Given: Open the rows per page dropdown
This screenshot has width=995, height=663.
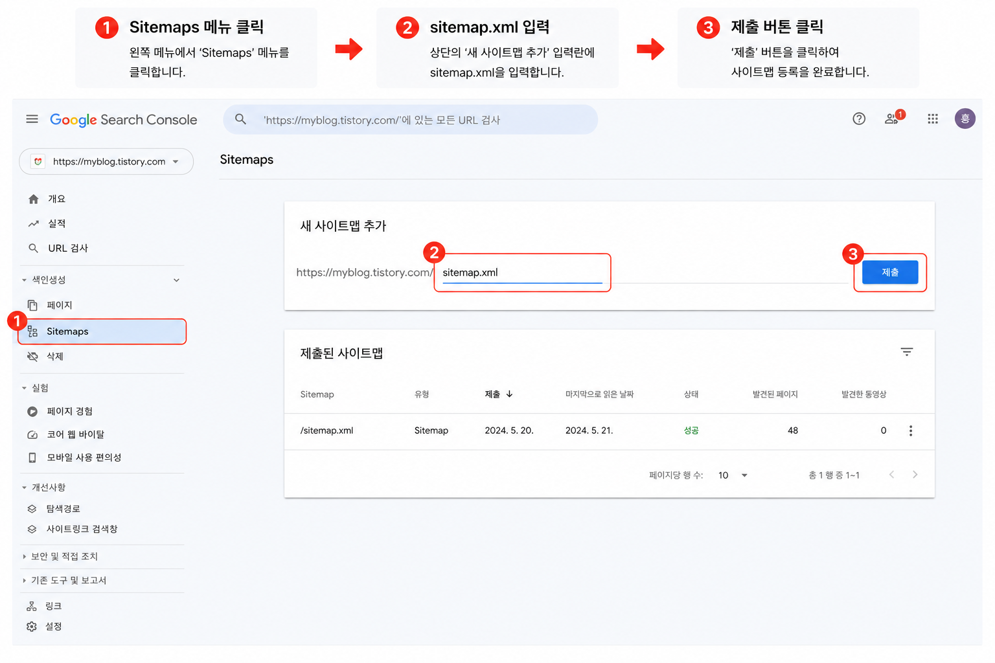Looking at the screenshot, I should pos(733,476).
